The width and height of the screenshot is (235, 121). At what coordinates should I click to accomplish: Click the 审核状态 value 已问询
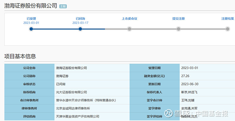[x=61, y=84]
